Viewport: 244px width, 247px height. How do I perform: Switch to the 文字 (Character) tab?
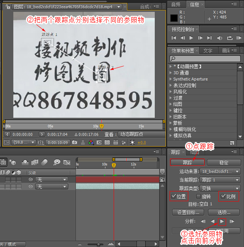208,51
